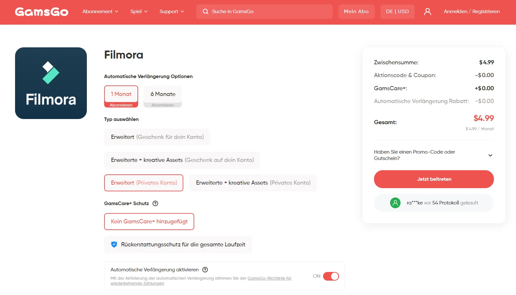
Task: Click the Jetzt beitreten button
Action: [x=434, y=179]
